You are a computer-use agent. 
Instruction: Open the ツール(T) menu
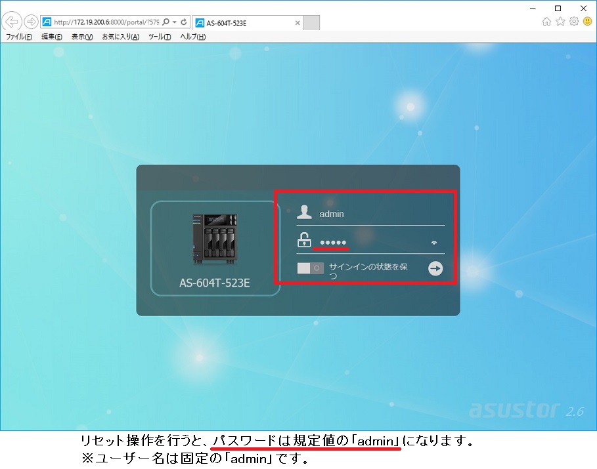[160, 37]
